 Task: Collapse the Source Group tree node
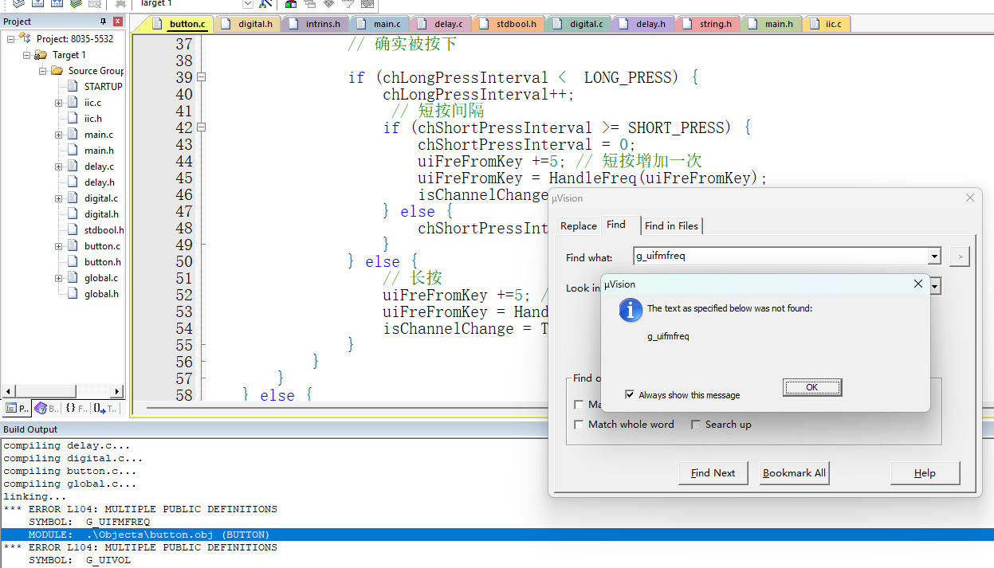[x=42, y=71]
